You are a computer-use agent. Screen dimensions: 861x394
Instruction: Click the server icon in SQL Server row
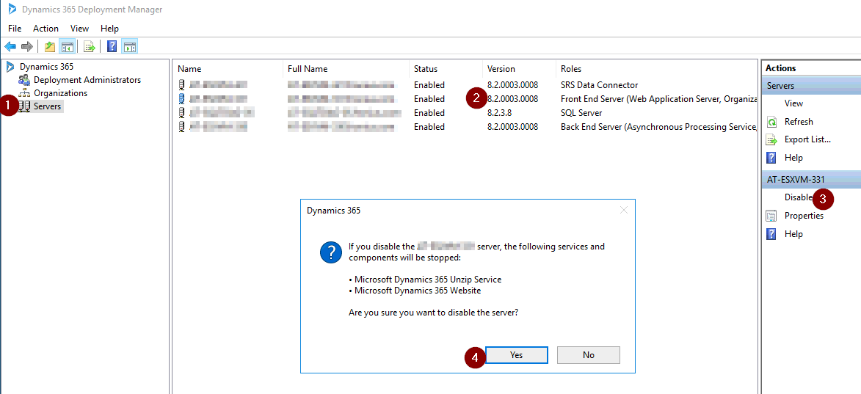(182, 113)
